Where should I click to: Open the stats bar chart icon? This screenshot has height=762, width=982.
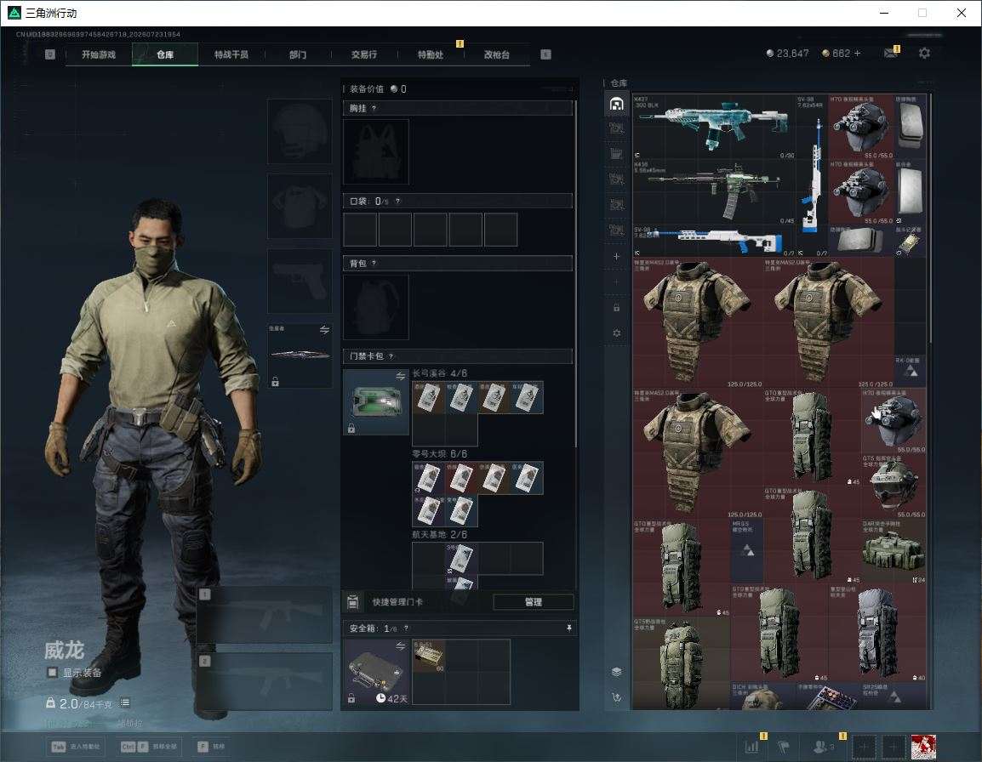click(752, 747)
